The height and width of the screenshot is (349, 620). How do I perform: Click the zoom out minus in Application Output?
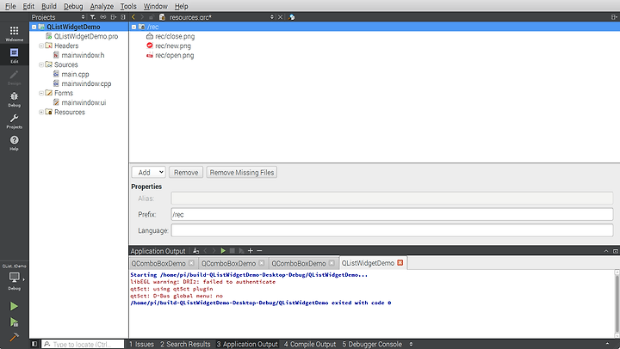pyautogui.click(x=259, y=251)
